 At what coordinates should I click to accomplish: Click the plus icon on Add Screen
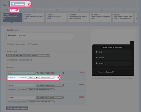13,4
